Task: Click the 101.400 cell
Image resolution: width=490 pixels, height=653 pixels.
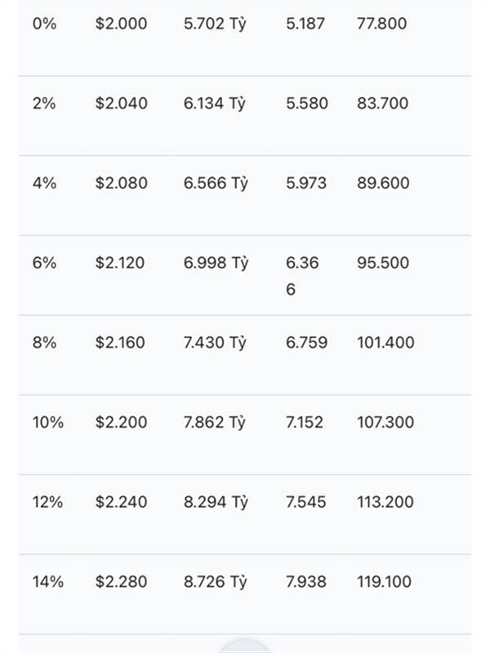Action: [385, 343]
